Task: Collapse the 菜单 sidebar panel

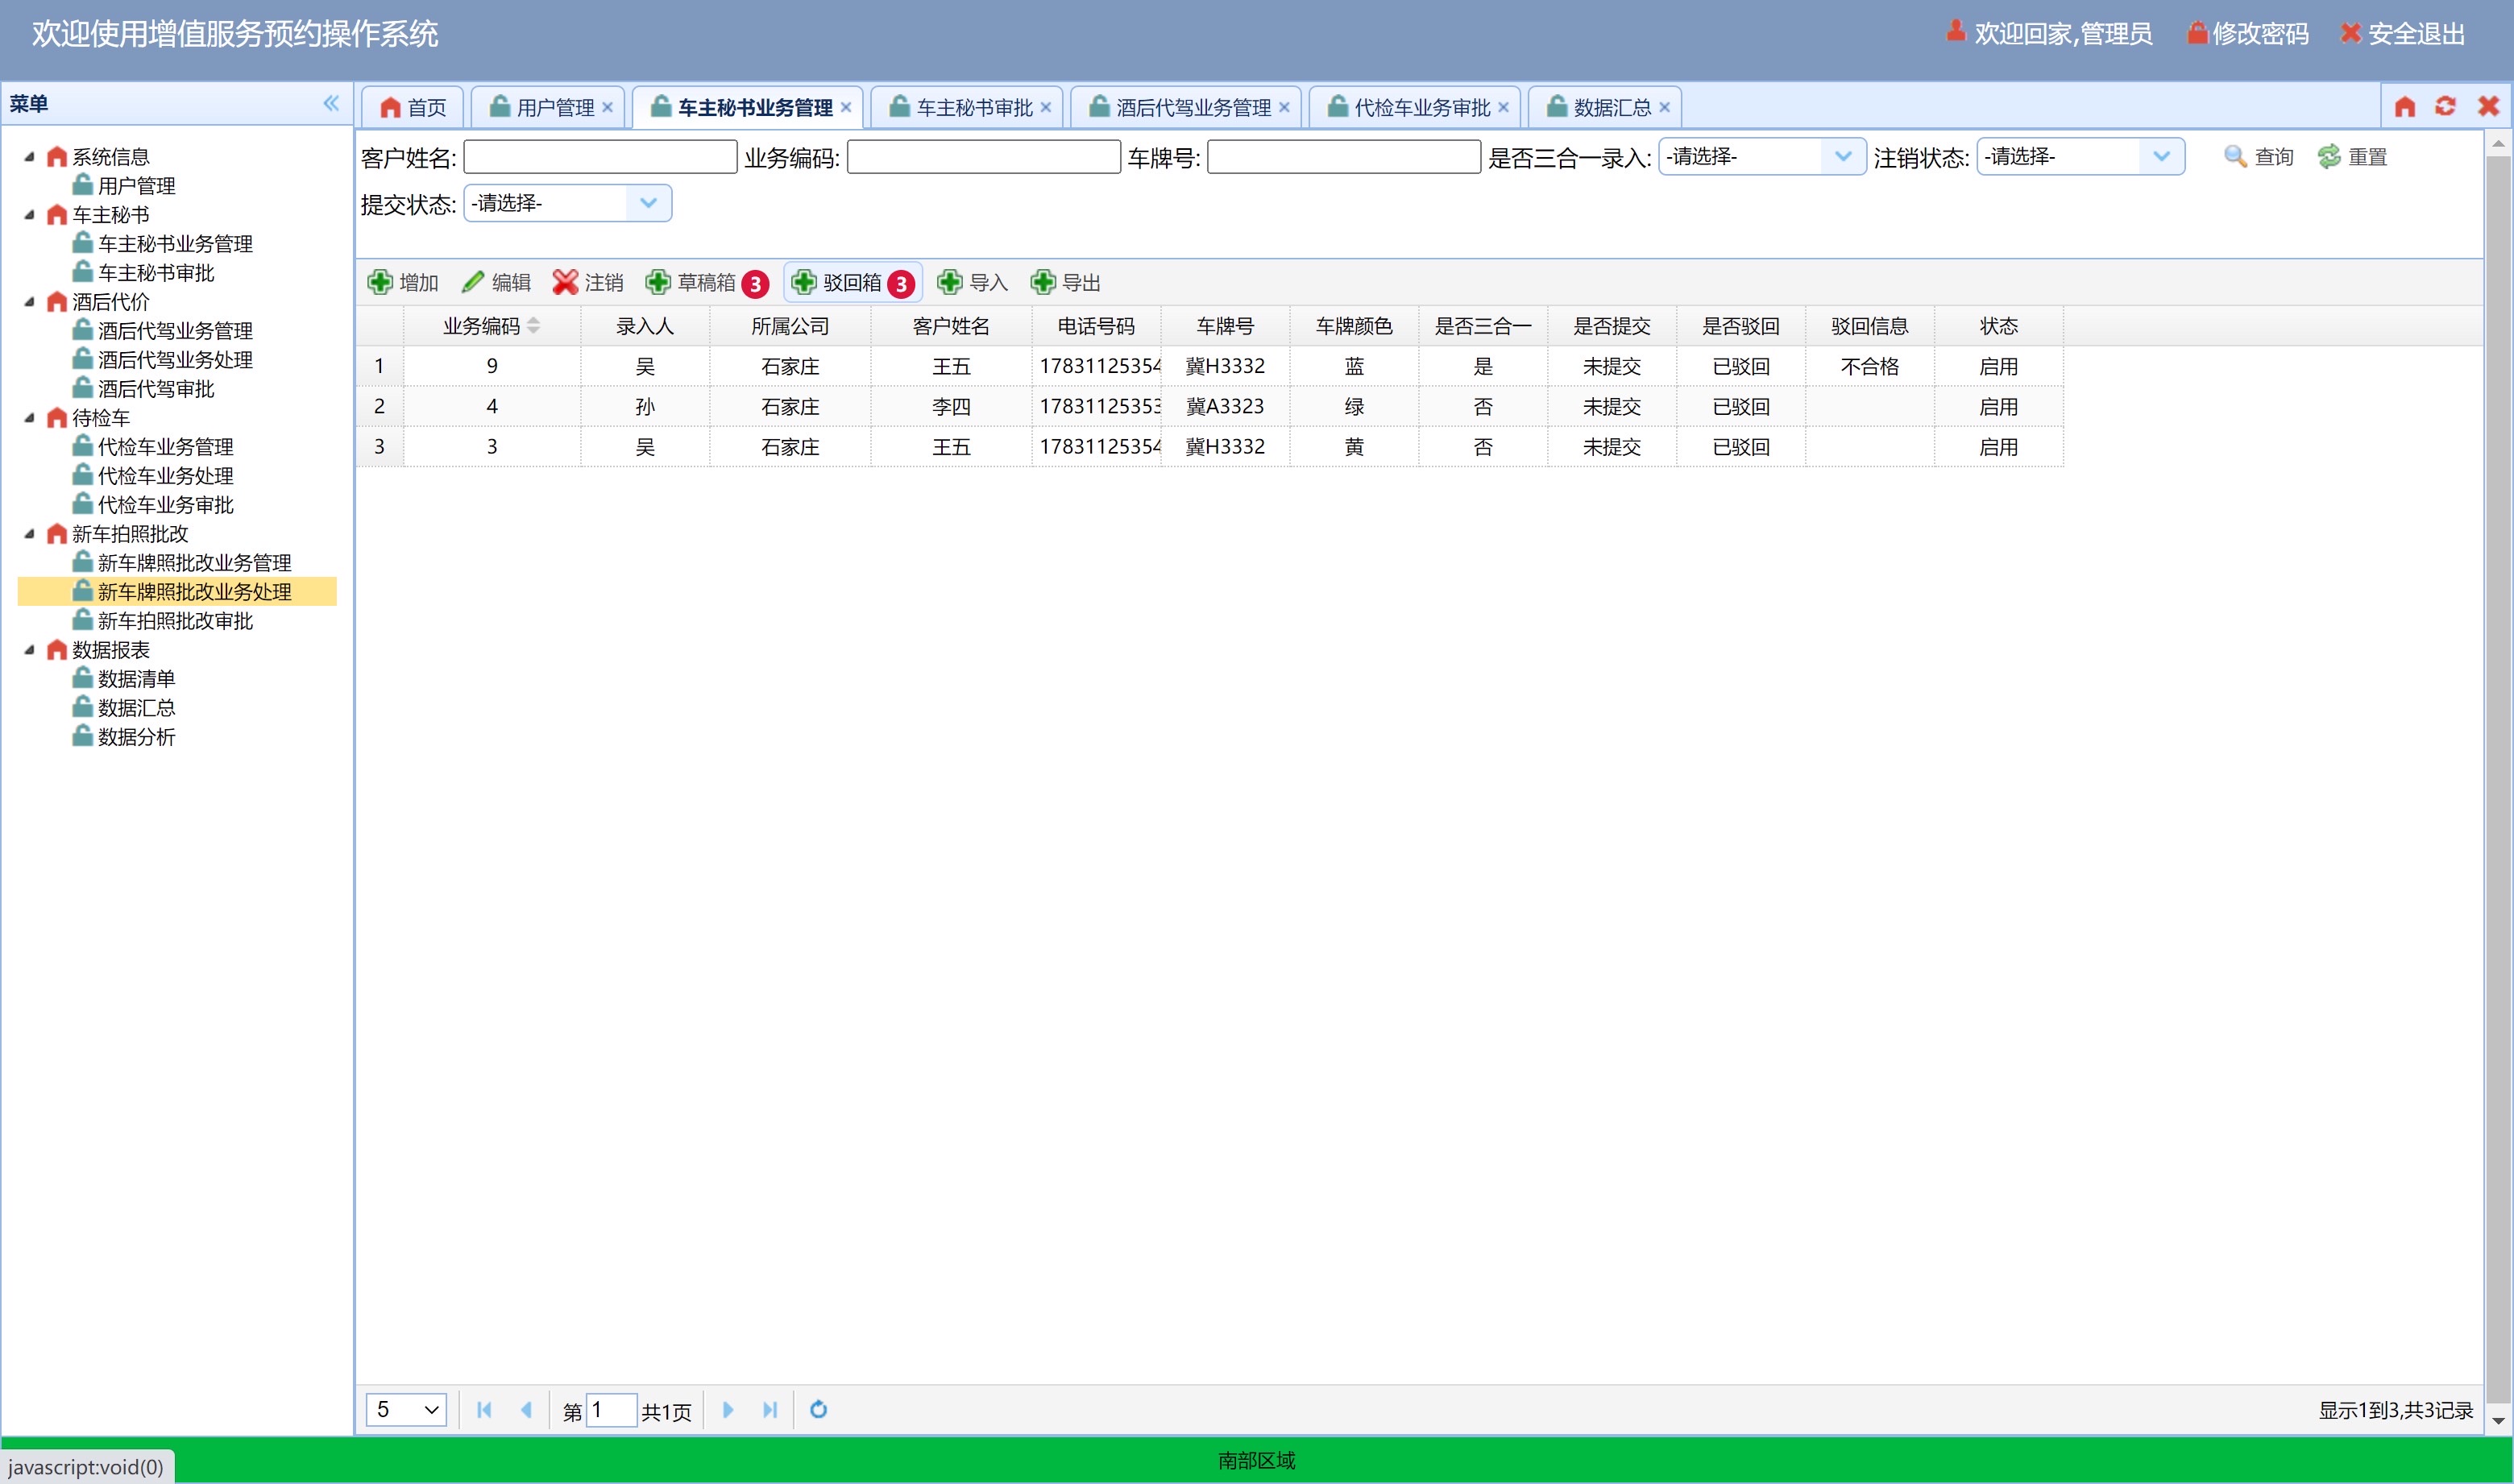Action: pyautogui.click(x=331, y=103)
